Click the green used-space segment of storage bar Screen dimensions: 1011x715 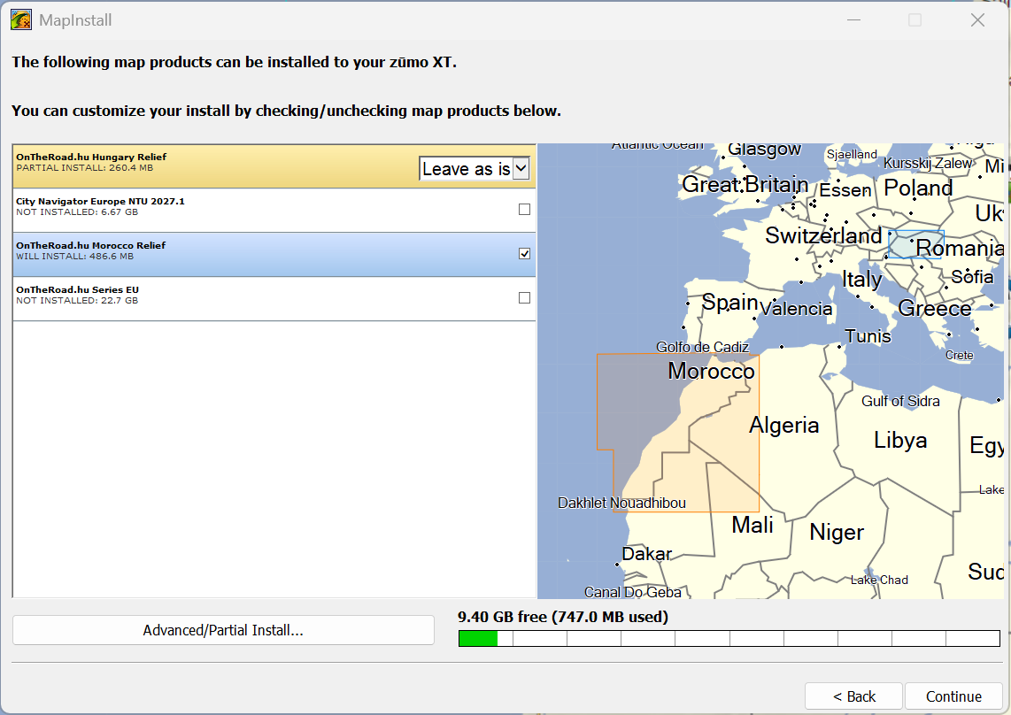pos(478,638)
